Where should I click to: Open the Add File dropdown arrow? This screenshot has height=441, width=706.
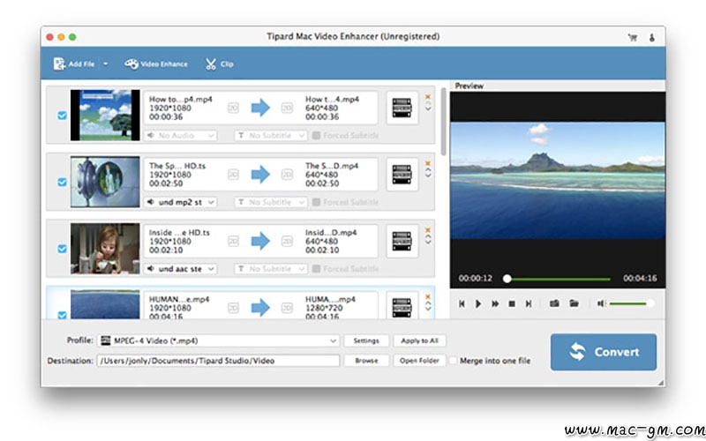click(x=105, y=64)
